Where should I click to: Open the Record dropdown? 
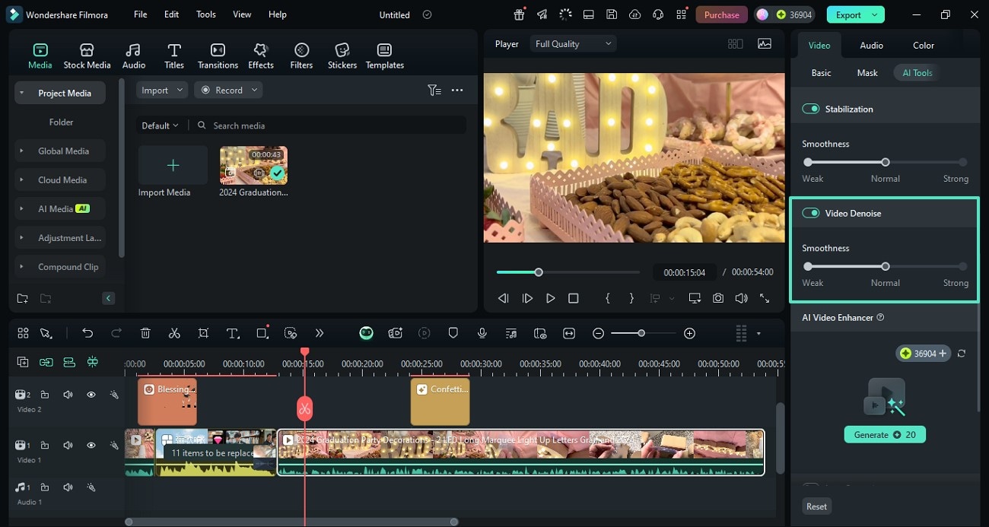click(228, 90)
